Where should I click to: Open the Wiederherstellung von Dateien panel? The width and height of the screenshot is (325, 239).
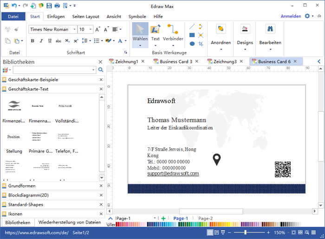[69, 222]
